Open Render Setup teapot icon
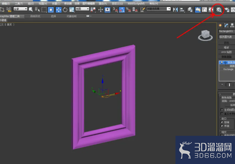 227,10
